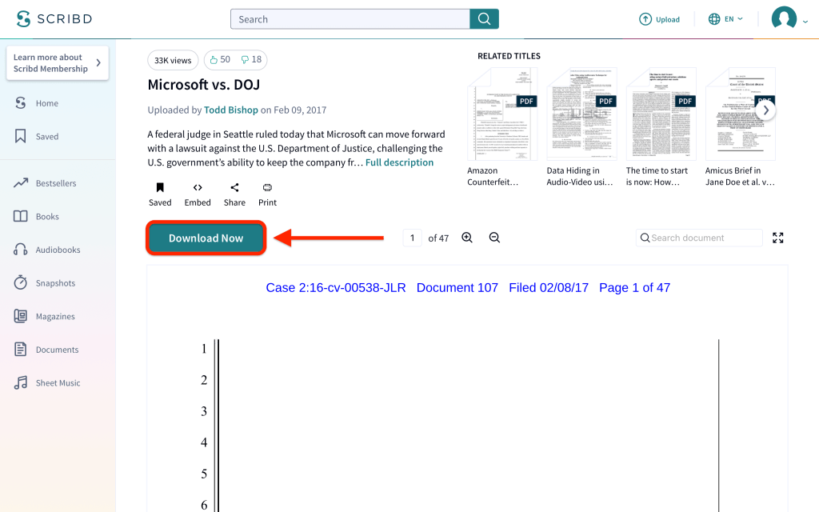Enter fullscreen document view
The image size is (819, 512).
(x=777, y=238)
